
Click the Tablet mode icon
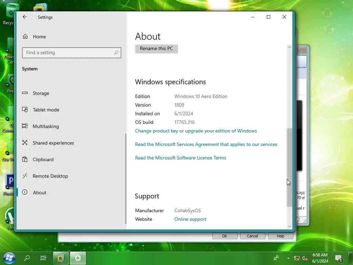[25, 109]
